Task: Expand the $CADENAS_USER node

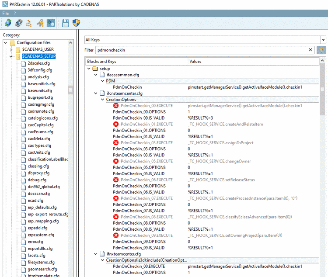Action: pyautogui.click(x=11, y=50)
